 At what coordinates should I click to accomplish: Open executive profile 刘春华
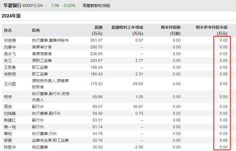pyautogui.click(x=10, y=47)
